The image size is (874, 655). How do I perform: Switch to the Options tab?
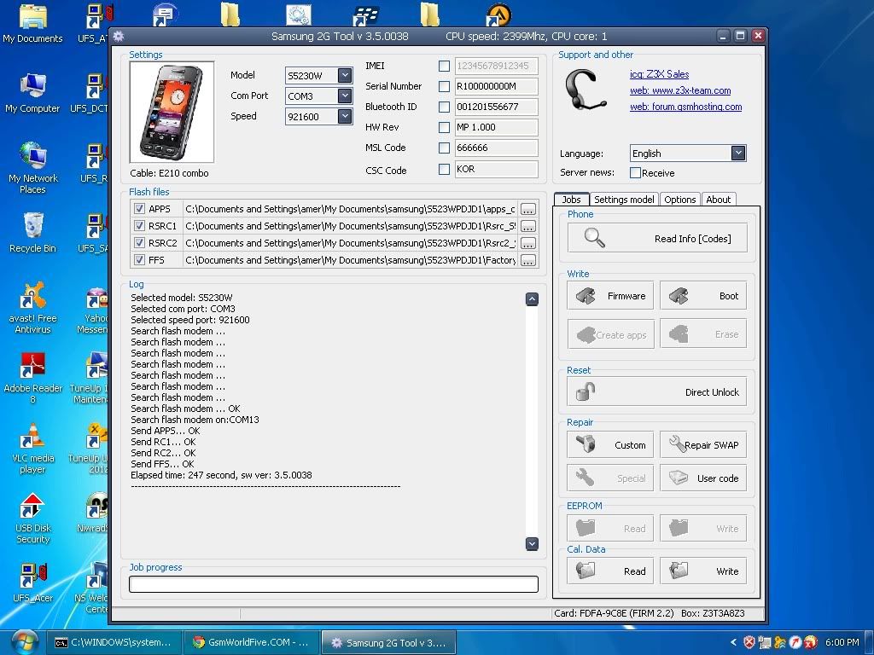point(680,200)
